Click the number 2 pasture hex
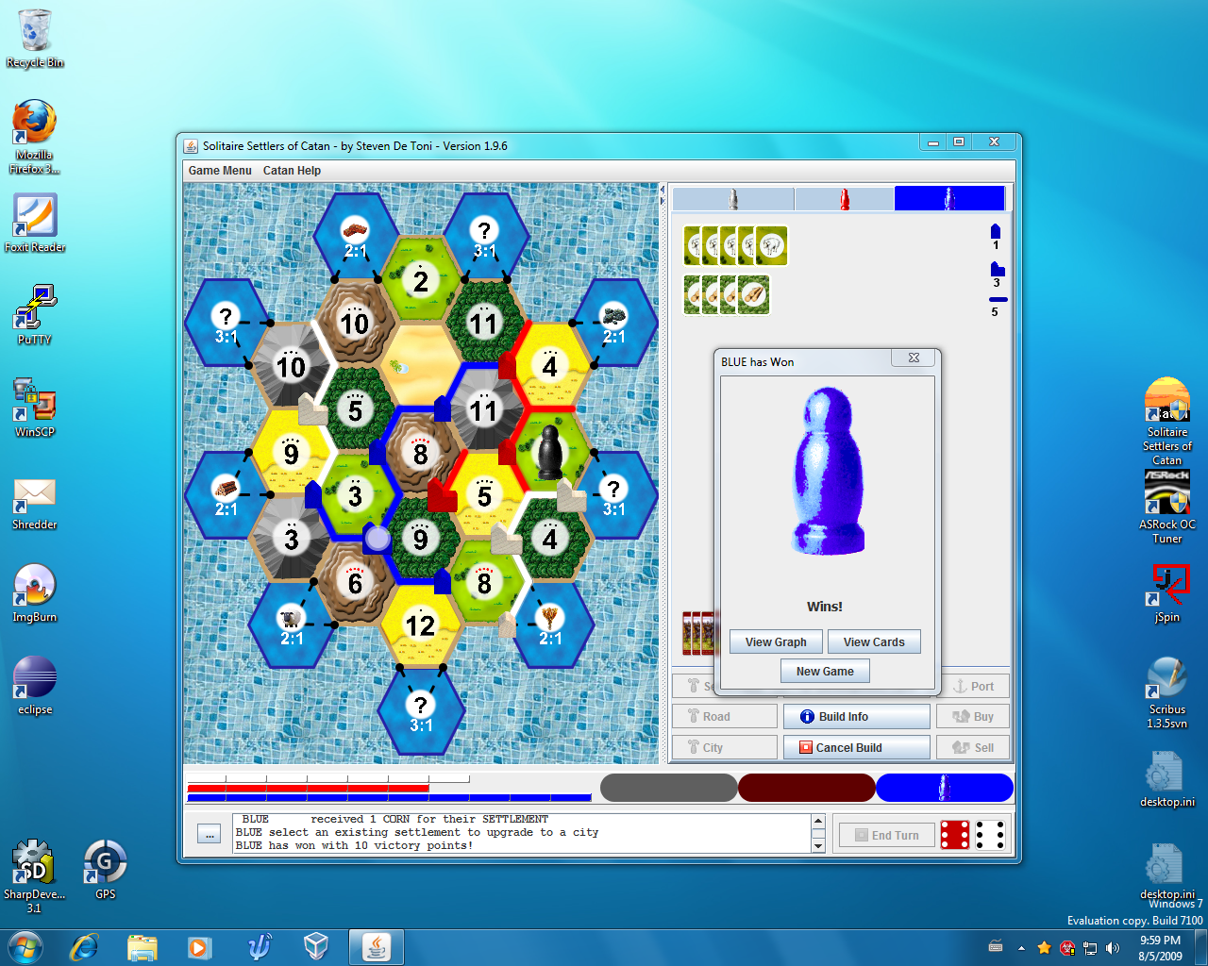The image size is (1208, 966). pos(420,280)
